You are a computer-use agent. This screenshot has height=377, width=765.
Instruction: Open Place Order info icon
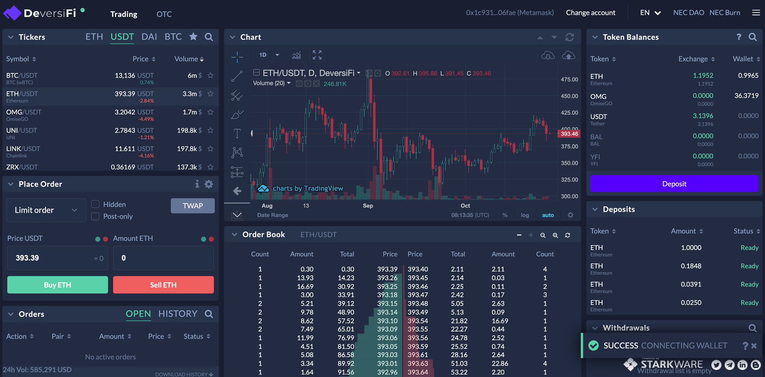point(197,184)
